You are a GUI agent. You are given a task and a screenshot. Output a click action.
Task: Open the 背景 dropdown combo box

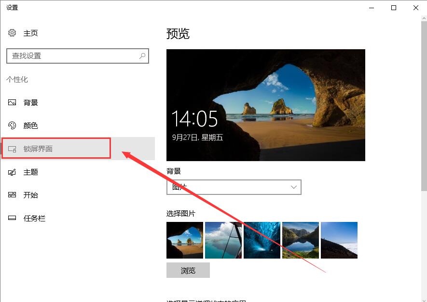[234, 187]
